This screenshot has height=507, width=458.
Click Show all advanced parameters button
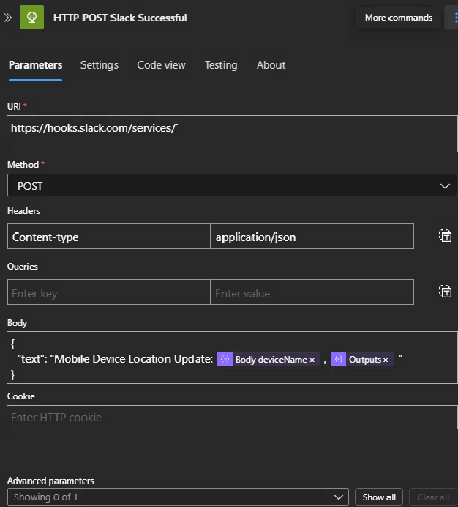click(x=379, y=497)
